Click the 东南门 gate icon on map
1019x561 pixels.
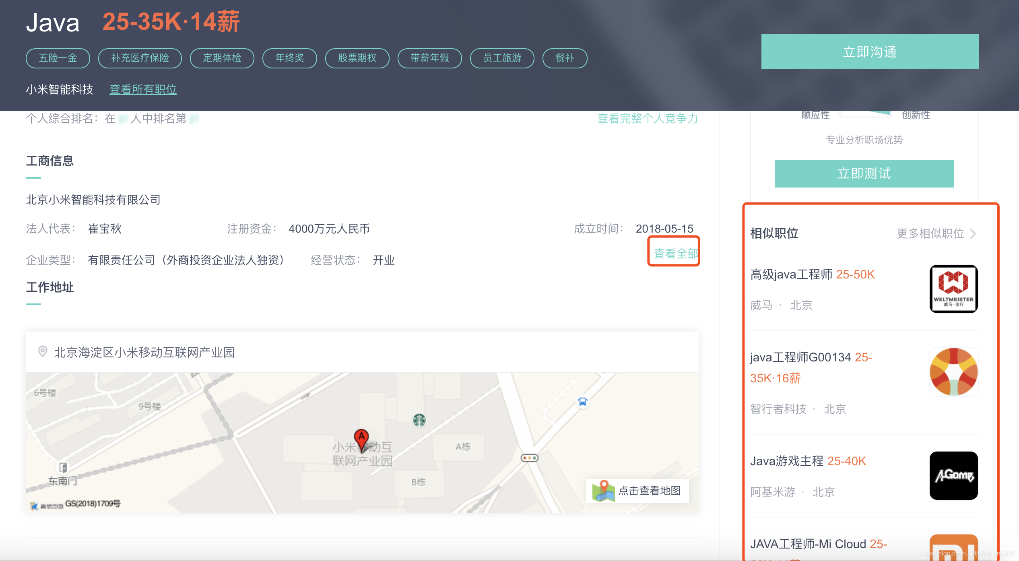pos(63,467)
